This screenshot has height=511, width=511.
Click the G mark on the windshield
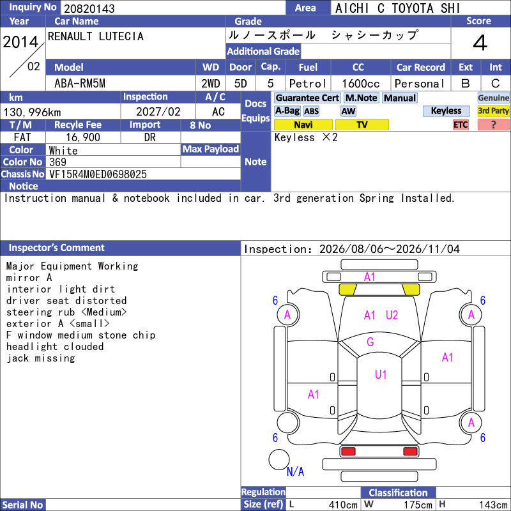[370, 342]
